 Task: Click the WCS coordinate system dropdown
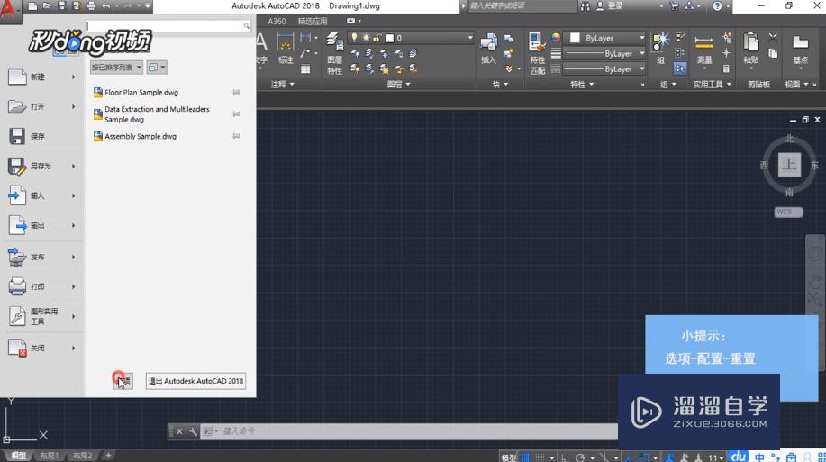pos(788,212)
